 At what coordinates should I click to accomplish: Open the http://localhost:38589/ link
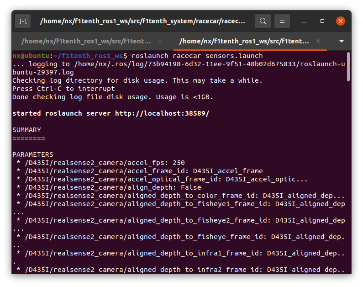(162, 113)
